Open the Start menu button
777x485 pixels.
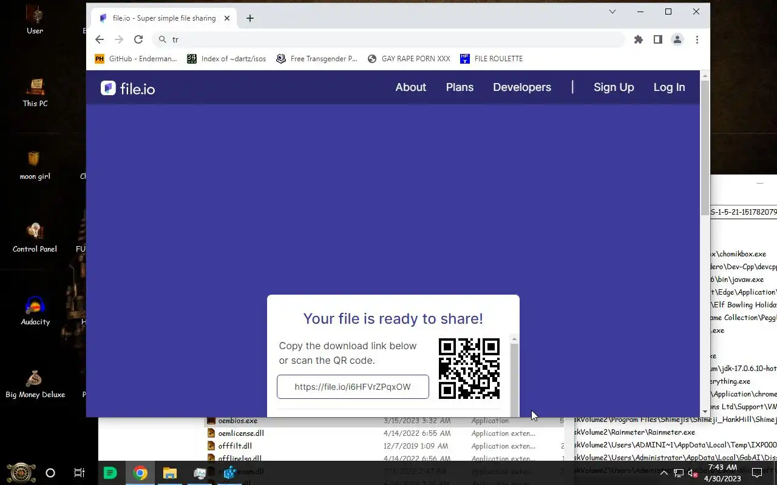pyautogui.click(x=21, y=473)
